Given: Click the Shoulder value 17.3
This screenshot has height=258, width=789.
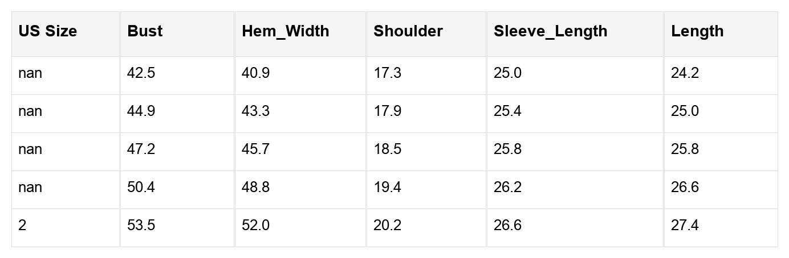Looking at the screenshot, I should point(387,73).
